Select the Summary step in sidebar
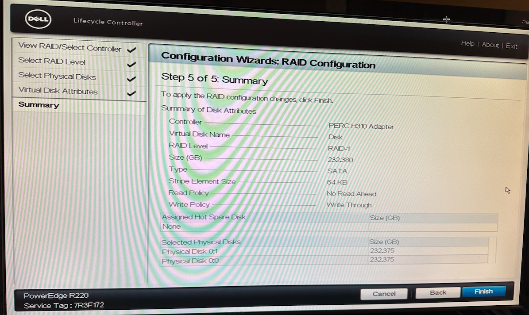This screenshot has height=315, width=529. click(39, 104)
